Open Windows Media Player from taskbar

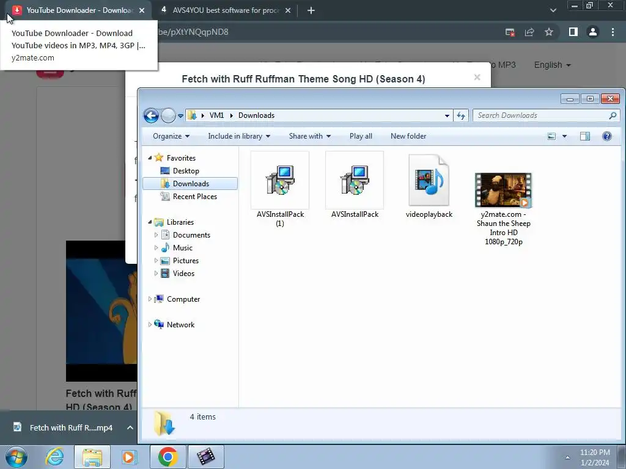(130, 457)
